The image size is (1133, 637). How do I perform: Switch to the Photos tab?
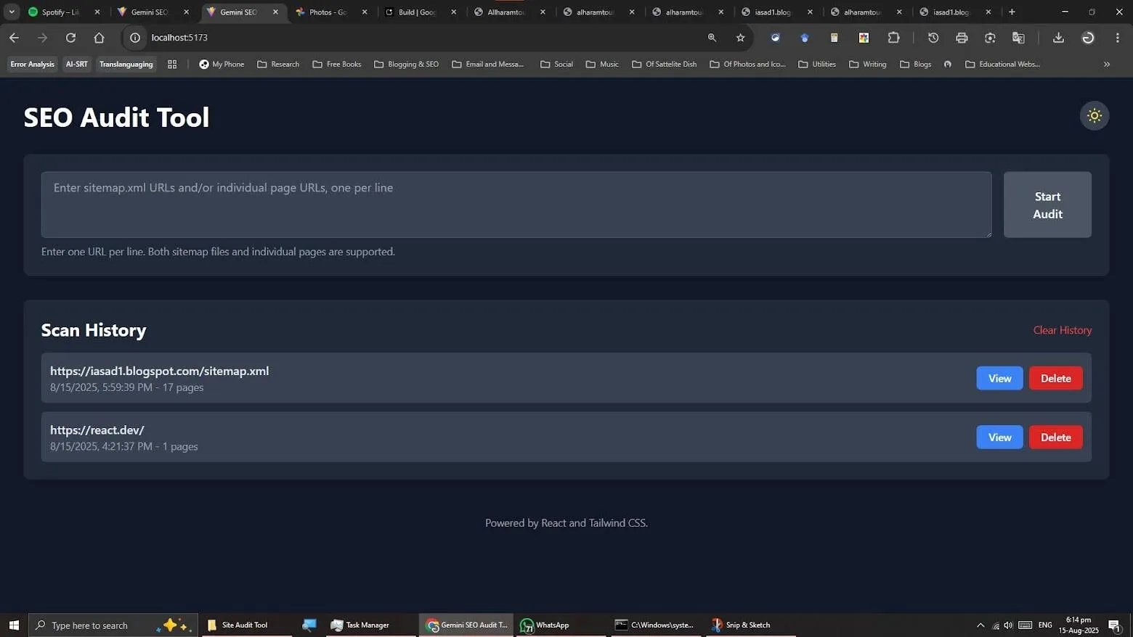(x=327, y=12)
